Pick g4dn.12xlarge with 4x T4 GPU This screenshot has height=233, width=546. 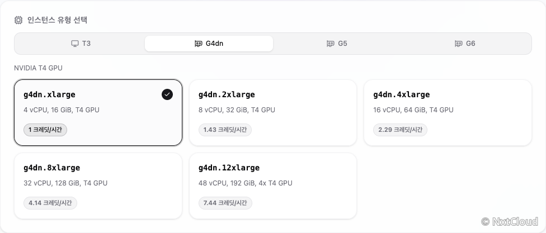point(273,186)
